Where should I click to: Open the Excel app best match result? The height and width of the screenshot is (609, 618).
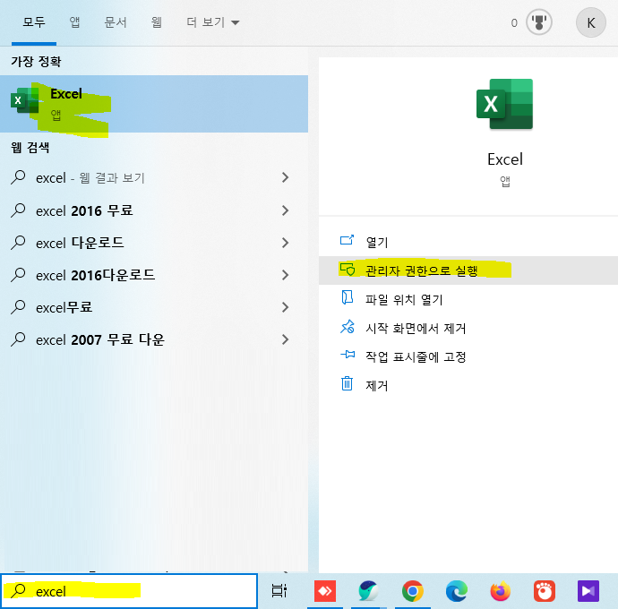pos(154,104)
